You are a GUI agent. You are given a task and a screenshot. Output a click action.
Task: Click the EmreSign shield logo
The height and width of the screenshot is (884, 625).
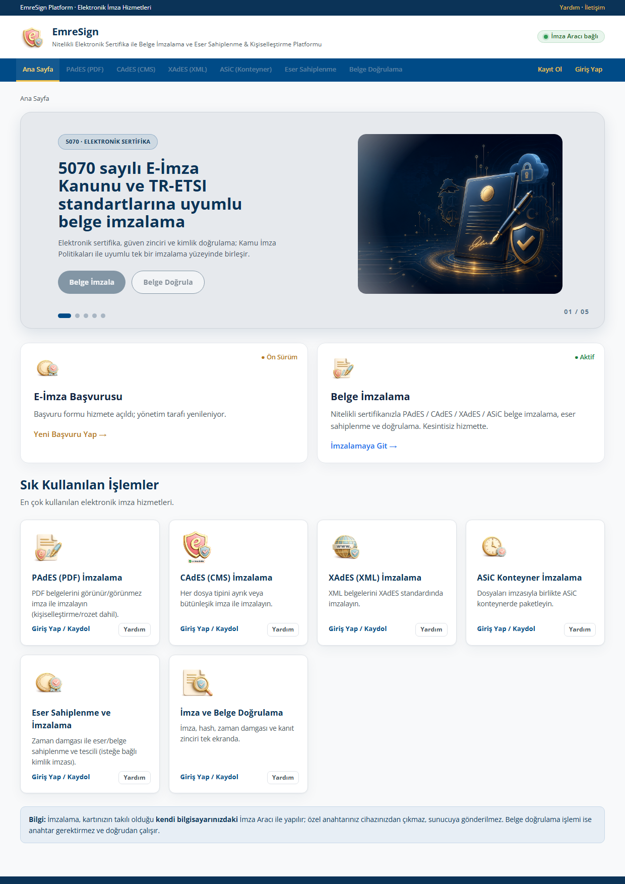click(33, 37)
